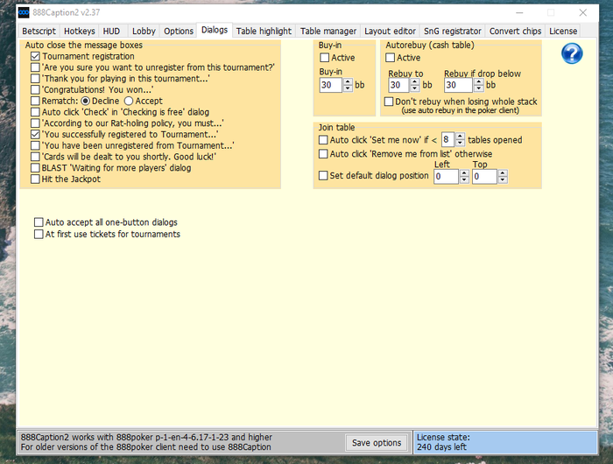The image size is (613, 464).
Task: Uncheck Tournament registration checkbox
Action: pos(35,56)
